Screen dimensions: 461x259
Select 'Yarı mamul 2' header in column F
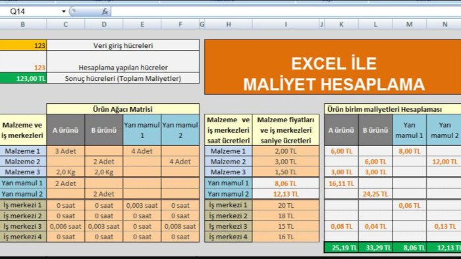(180, 130)
